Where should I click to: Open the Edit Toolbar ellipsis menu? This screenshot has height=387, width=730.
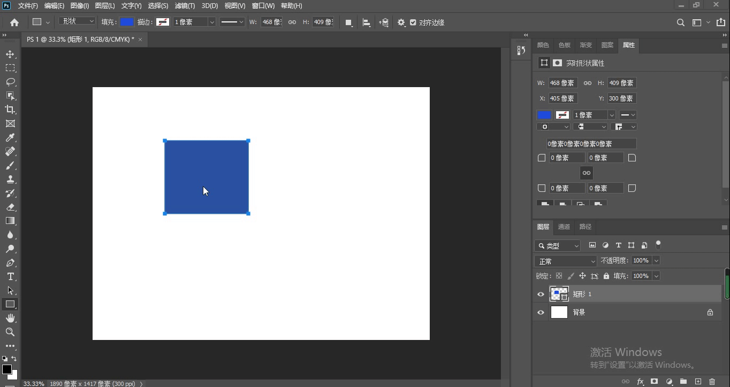(x=10, y=346)
